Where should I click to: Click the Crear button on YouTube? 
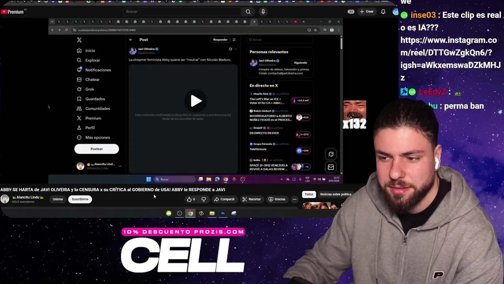[367, 12]
